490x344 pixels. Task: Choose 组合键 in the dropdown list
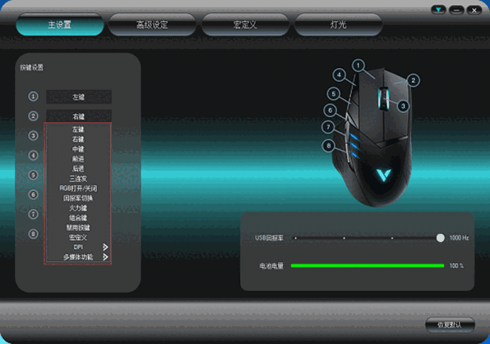point(78,218)
